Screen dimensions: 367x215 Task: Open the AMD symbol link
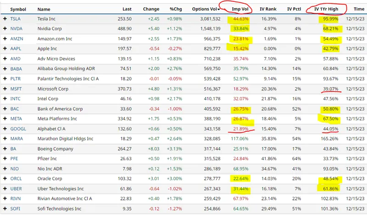tap(15, 59)
